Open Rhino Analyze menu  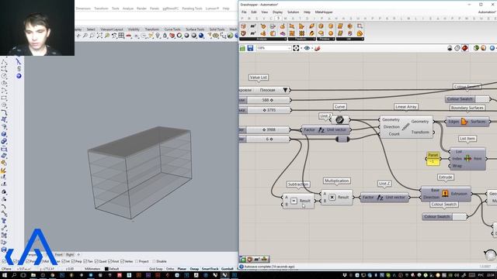coord(128,9)
